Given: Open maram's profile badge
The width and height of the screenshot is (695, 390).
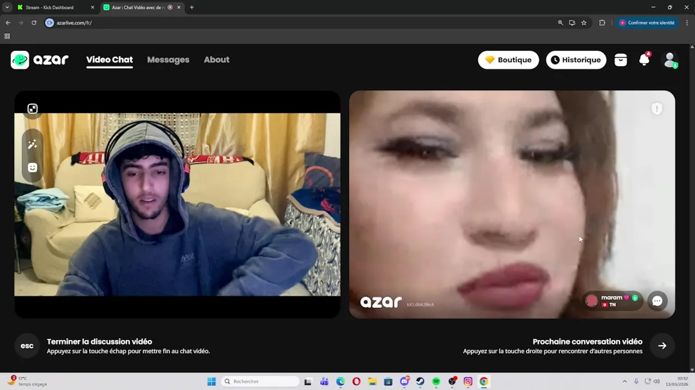Looking at the screenshot, I should click(x=613, y=301).
